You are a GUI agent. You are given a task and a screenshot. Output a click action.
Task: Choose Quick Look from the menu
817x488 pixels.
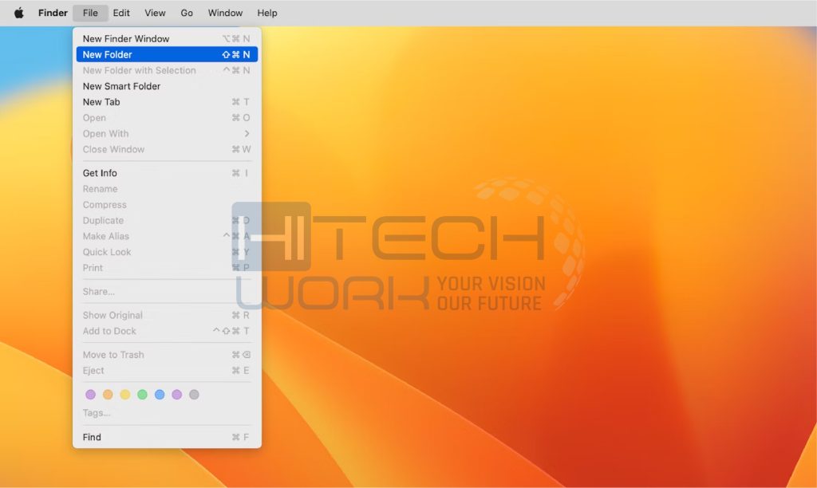167,252
